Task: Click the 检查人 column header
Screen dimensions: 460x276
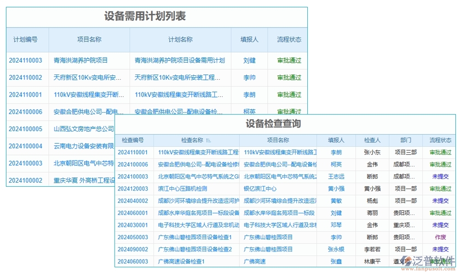Action: (x=373, y=140)
